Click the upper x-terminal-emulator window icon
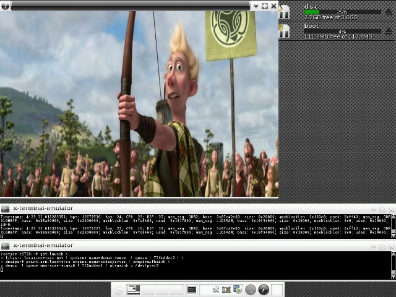The height and width of the screenshot is (297, 396). [x=6, y=209]
